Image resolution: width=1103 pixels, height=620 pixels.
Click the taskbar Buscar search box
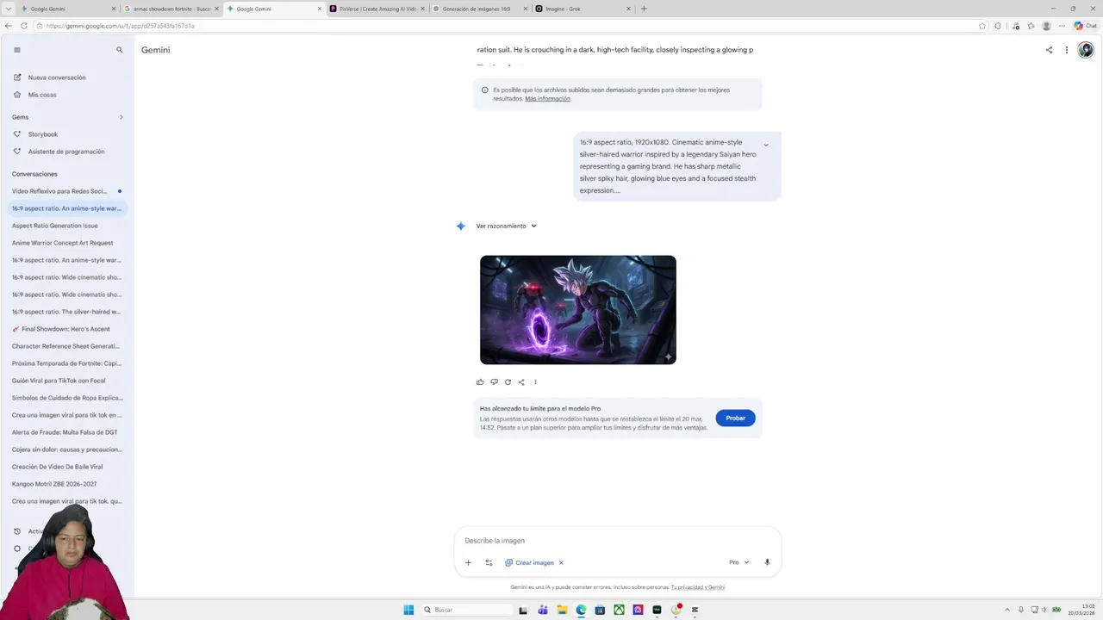pyautogui.click(x=465, y=610)
